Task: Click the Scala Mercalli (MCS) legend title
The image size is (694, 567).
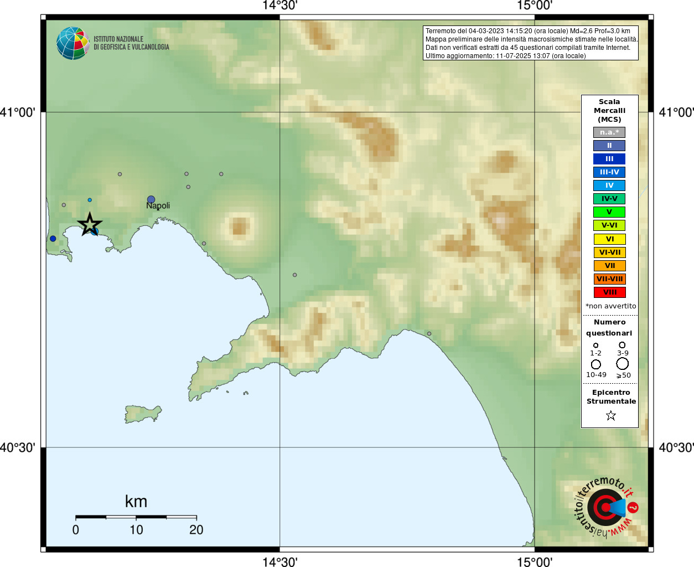Action: 609,111
